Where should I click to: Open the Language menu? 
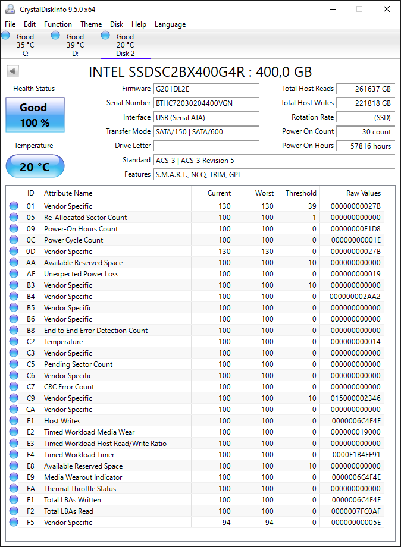(170, 24)
